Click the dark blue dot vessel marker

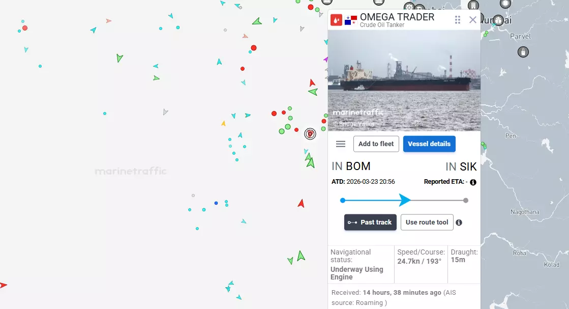(x=216, y=203)
